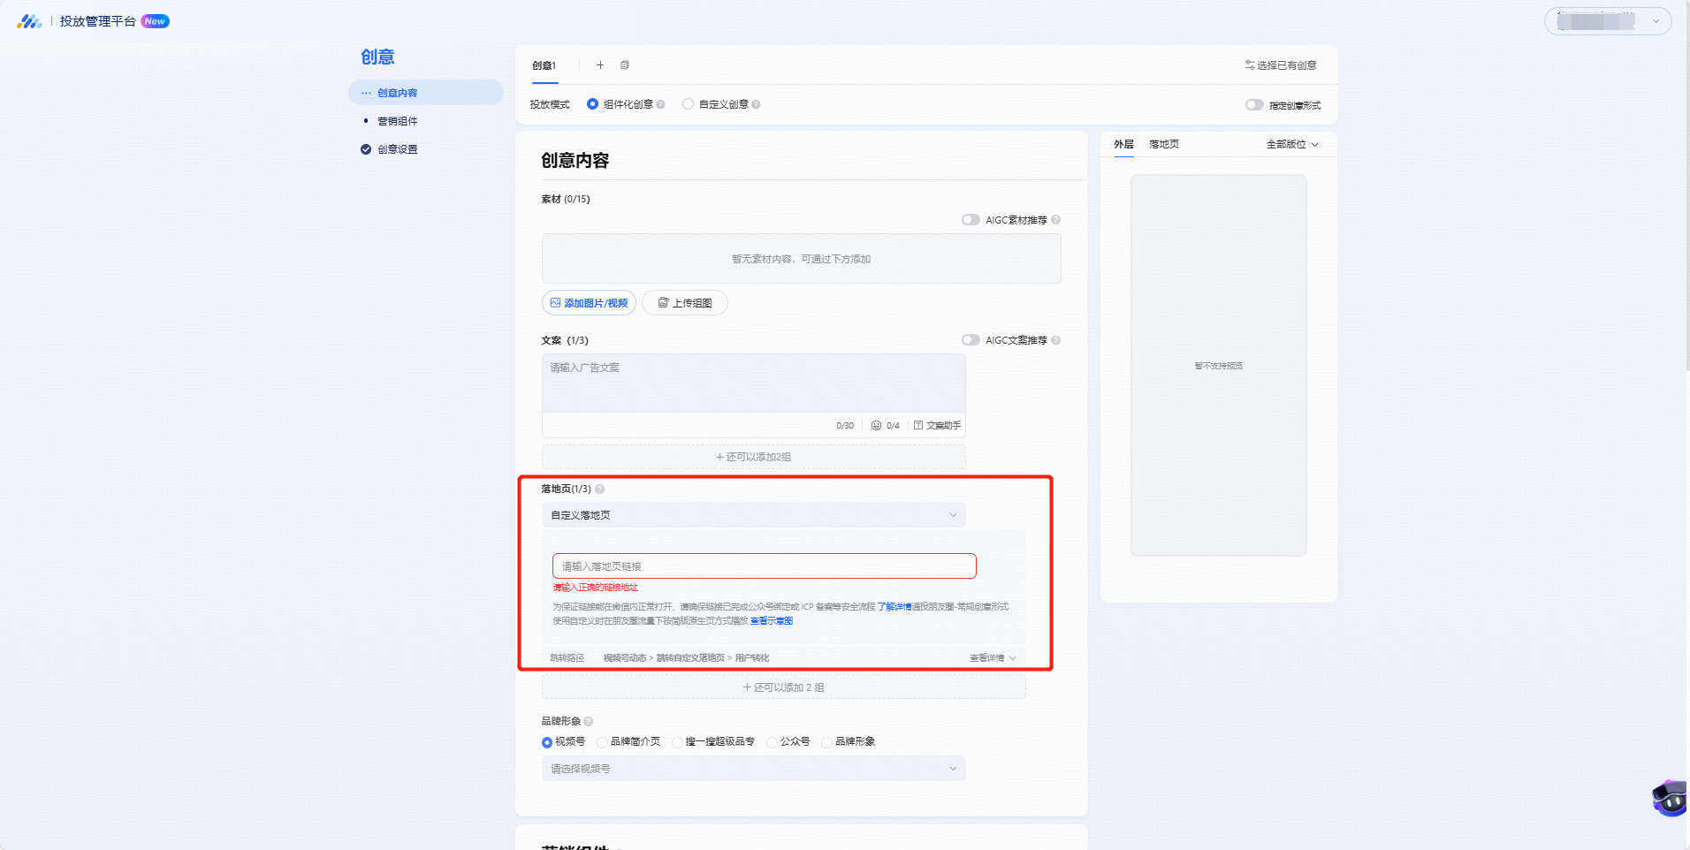This screenshot has width=1690, height=850.
Task: Select 搜一搜超级品专 brand image option
Action: click(x=677, y=742)
